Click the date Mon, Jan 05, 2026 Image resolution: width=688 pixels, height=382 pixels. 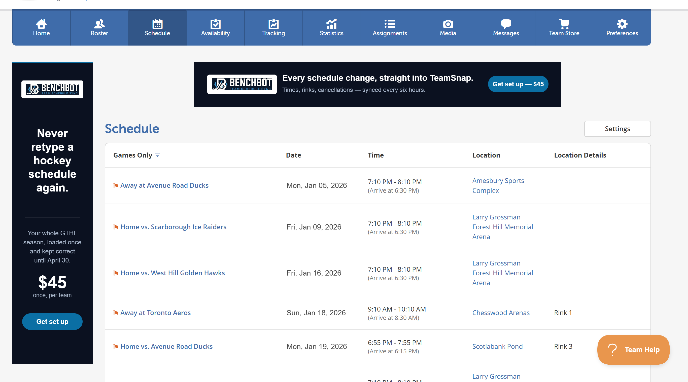tap(317, 185)
